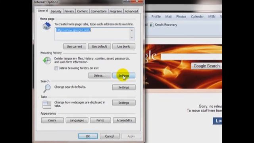The height and width of the screenshot is (143, 254).
Task: Confirm the dialog with OK
Action: [x=88, y=136]
